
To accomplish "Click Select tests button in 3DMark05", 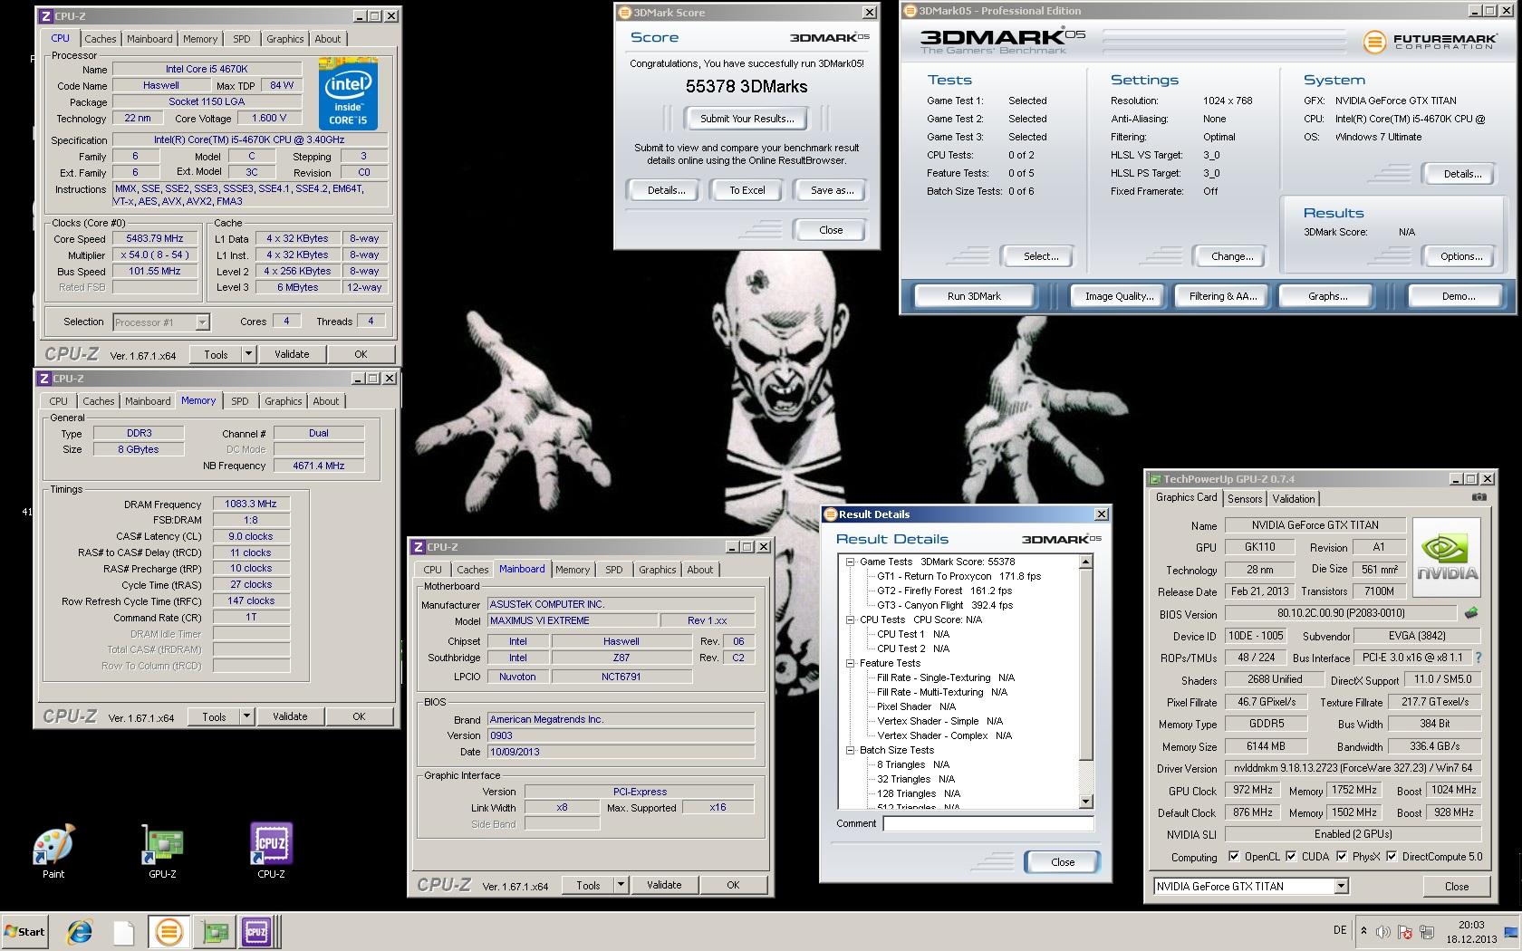I will (x=1041, y=256).
